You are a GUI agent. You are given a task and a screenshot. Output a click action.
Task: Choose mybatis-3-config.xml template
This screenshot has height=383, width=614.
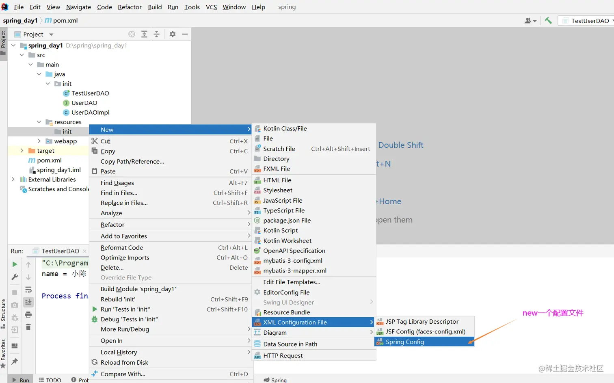(x=313, y=261)
